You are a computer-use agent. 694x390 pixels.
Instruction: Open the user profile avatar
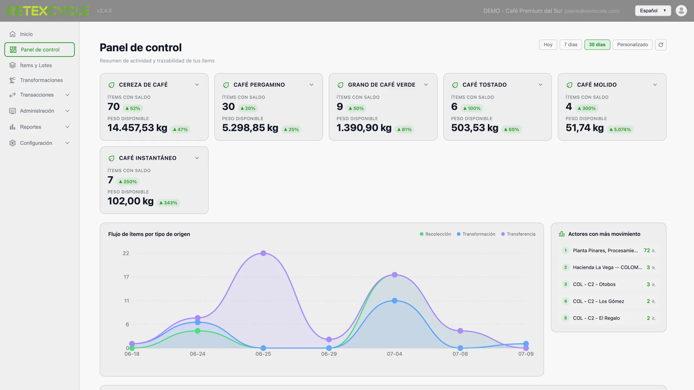click(681, 10)
